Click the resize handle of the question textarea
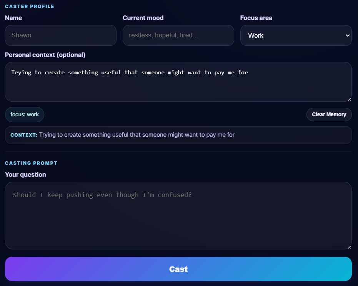Viewport: 358px width, 286px height. [x=349, y=246]
